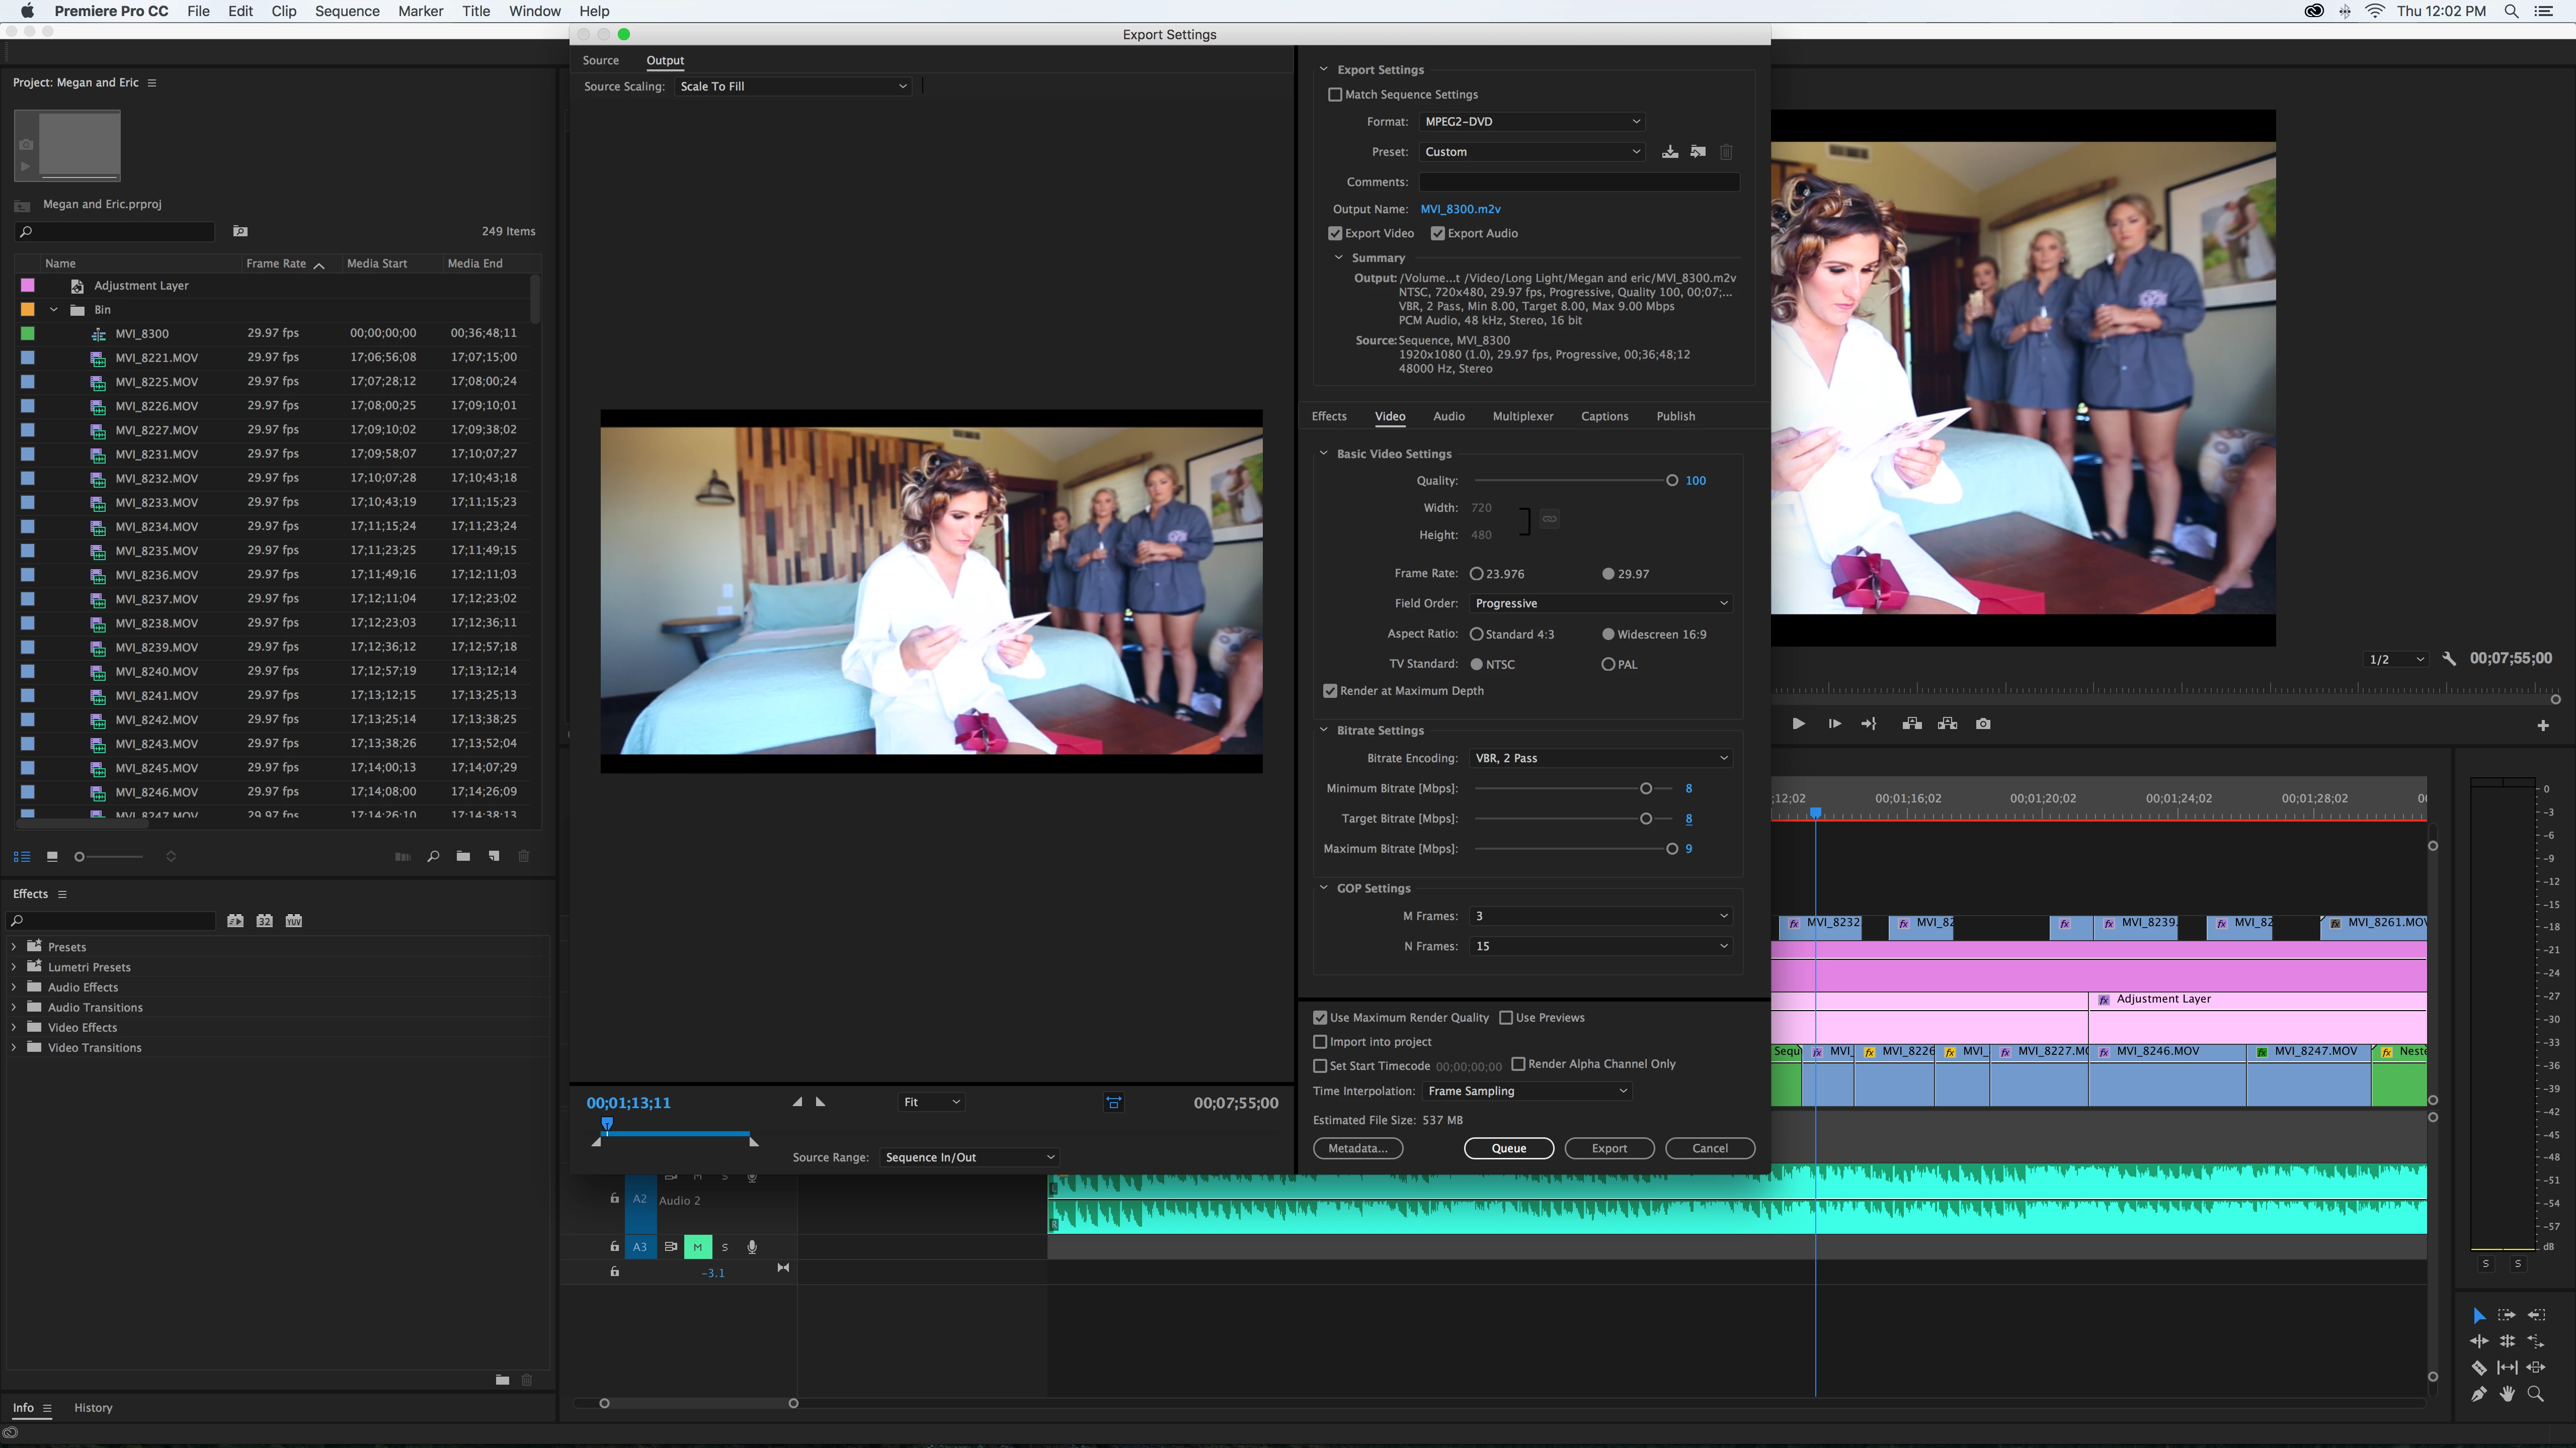
Task: Open the Bitrate Encoding dropdown
Action: click(x=1600, y=759)
